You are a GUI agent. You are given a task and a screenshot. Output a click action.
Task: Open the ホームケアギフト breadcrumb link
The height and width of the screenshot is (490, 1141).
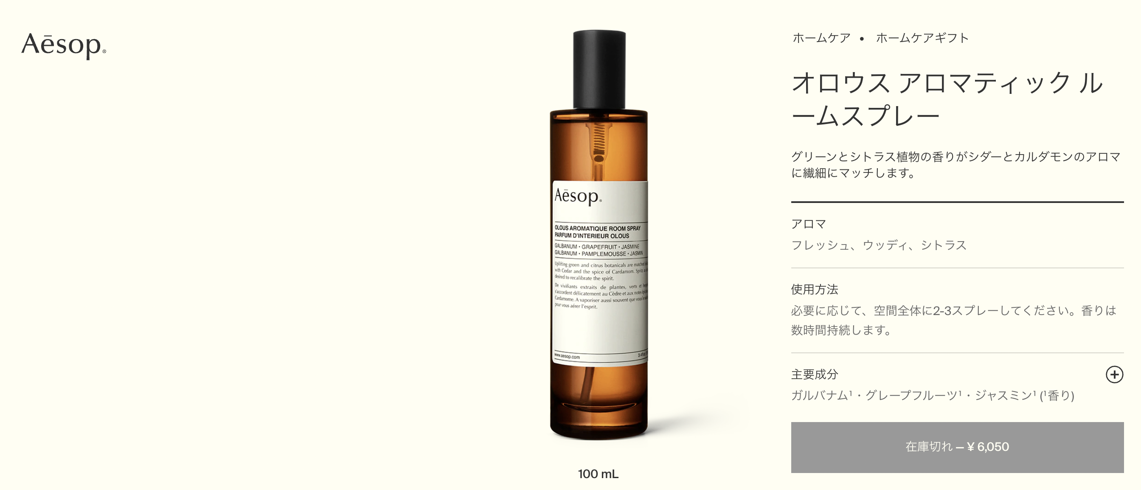click(922, 38)
